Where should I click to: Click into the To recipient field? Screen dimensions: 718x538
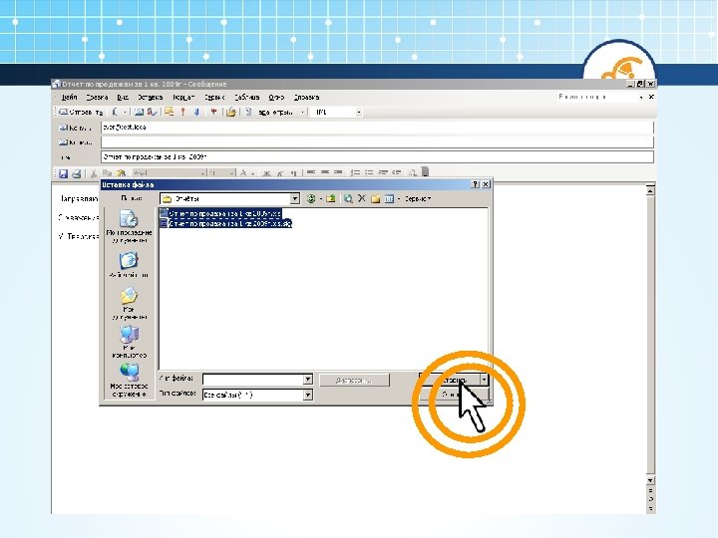[x=377, y=128]
